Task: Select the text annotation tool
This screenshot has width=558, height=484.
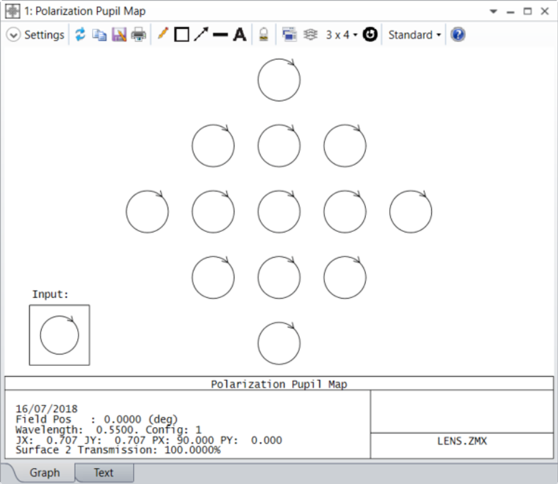Action: [x=239, y=35]
